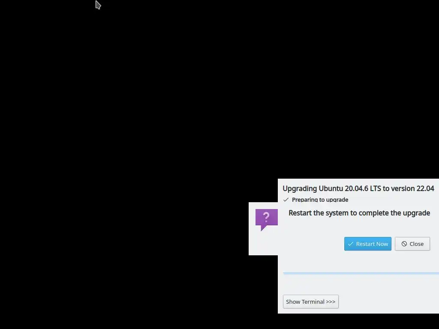Click the Restart Now button
The width and height of the screenshot is (439, 329).
click(x=367, y=244)
